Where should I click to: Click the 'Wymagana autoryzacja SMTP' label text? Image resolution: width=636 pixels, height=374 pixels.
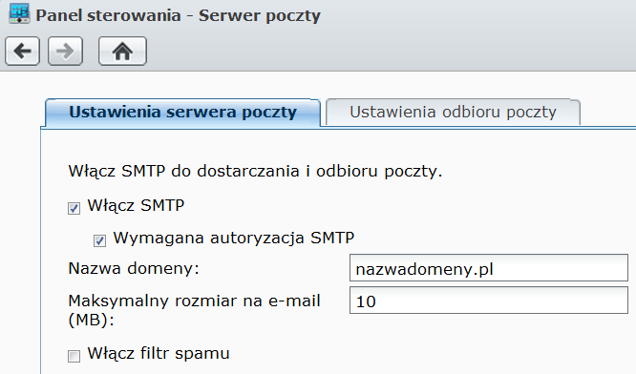tap(234, 238)
